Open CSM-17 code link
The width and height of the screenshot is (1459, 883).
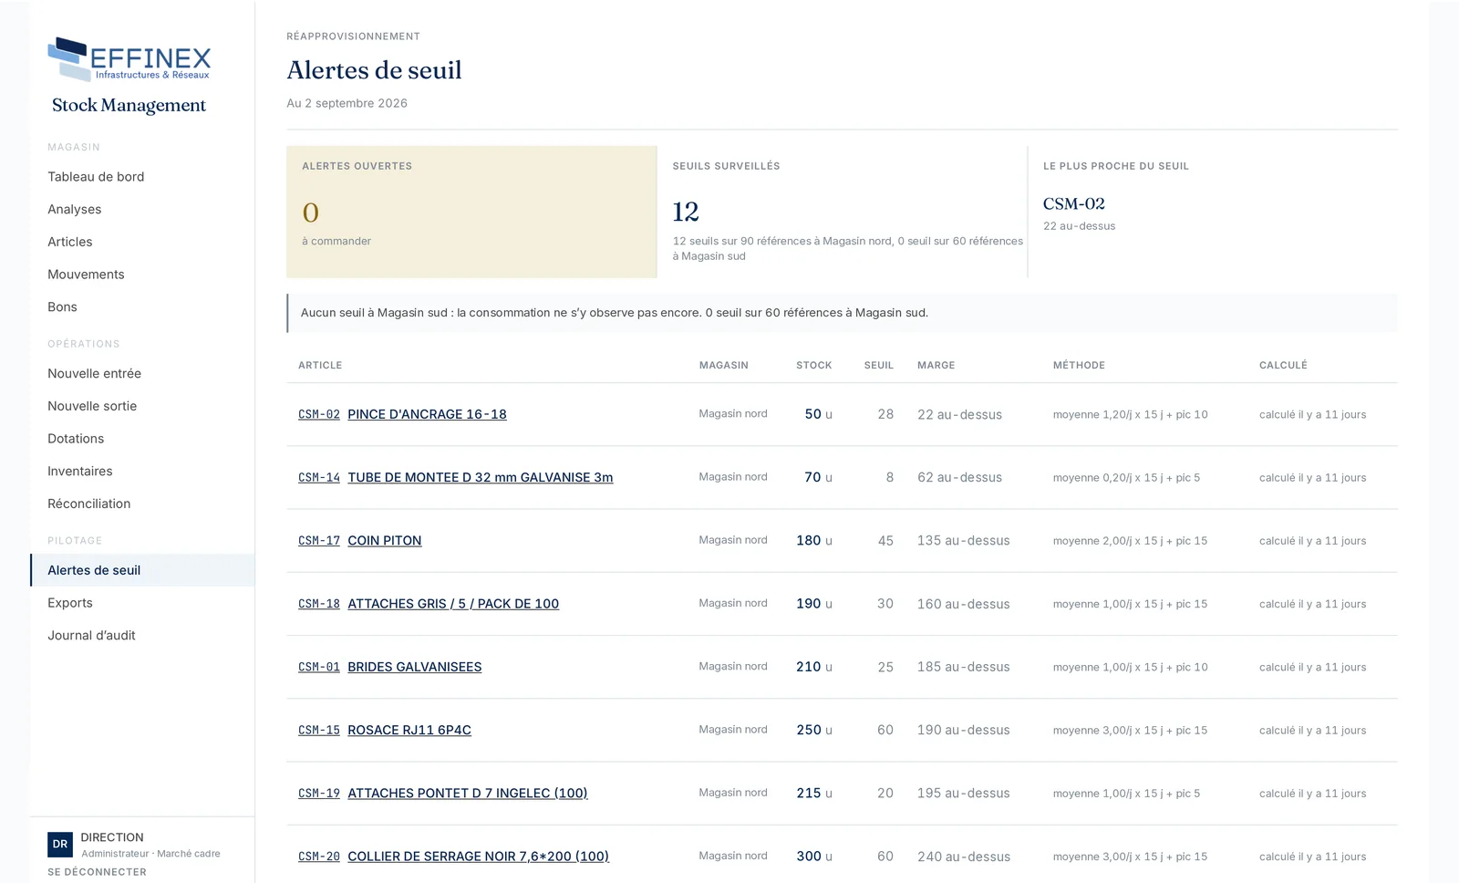(x=319, y=541)
